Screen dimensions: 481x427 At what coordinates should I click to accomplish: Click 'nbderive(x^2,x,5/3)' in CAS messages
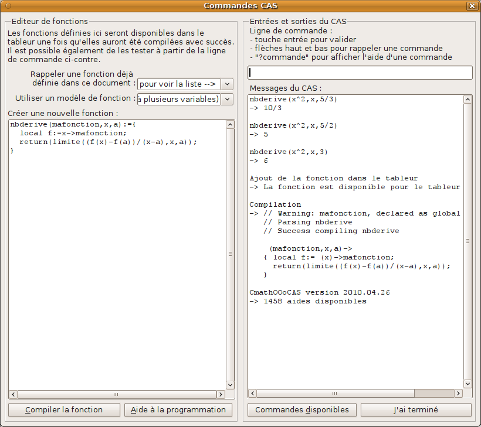[293, 99]
